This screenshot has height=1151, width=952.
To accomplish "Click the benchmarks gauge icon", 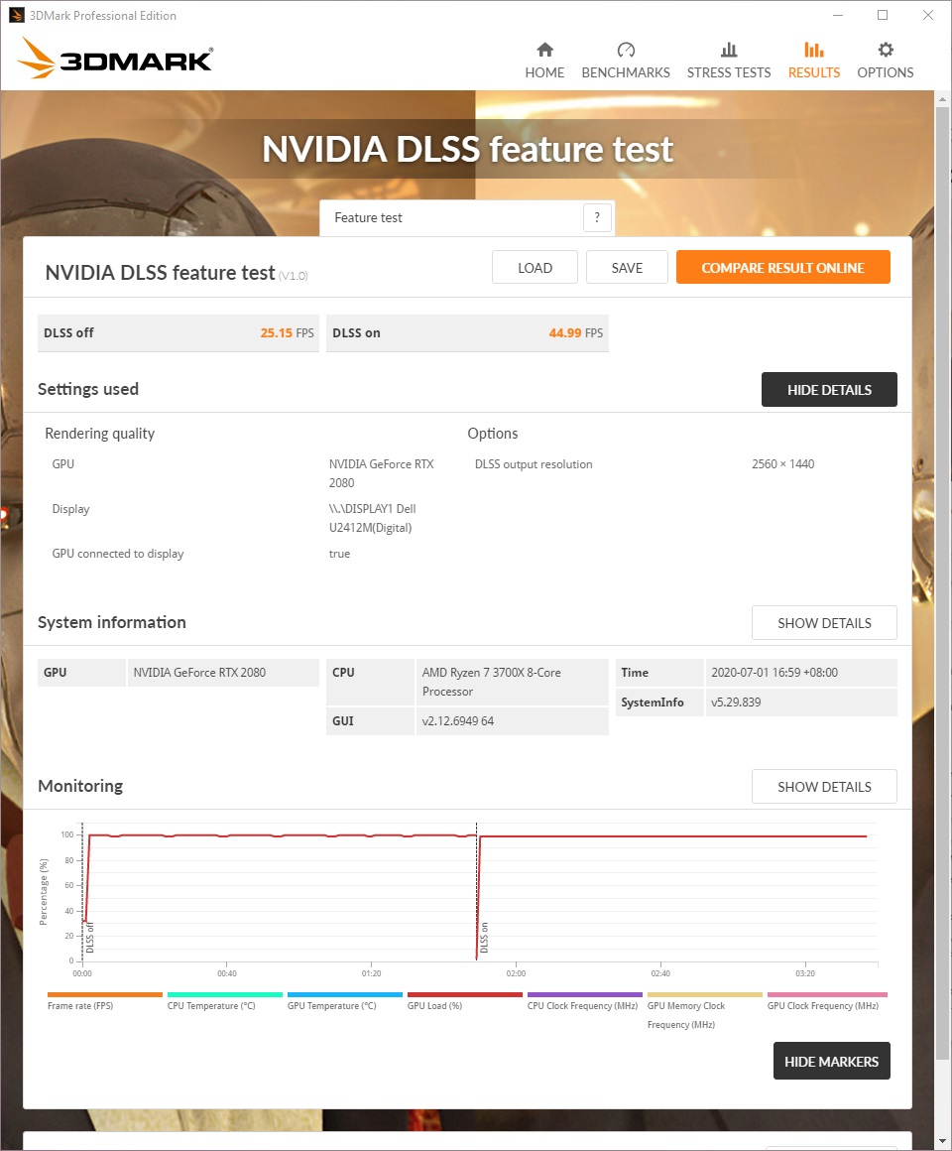I will [x=626, y=50].
